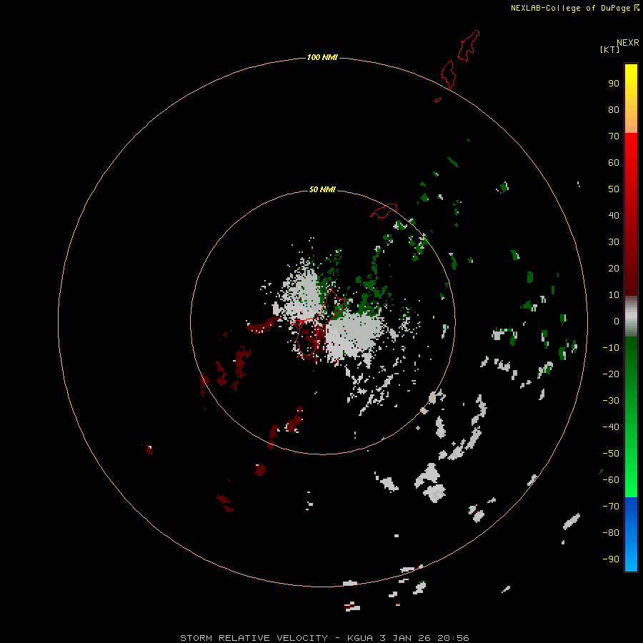Image resolution: width=643 pixels, height=643 pixels.
Task: Click the Guam island outline at radar center
Action: [x=320, y=323]
